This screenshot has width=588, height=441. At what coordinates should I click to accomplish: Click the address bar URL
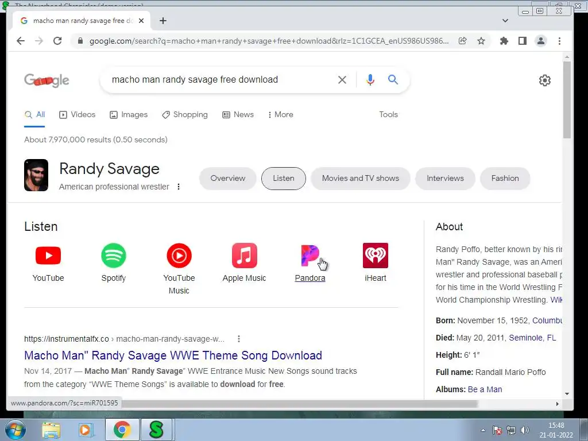click(x=269, y=41)
